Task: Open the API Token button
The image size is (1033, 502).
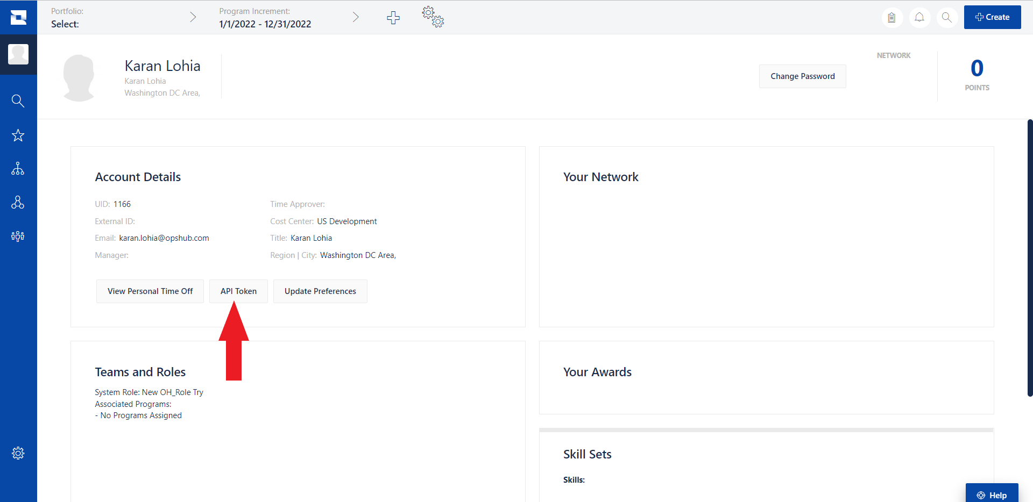Action: point(238,291)
